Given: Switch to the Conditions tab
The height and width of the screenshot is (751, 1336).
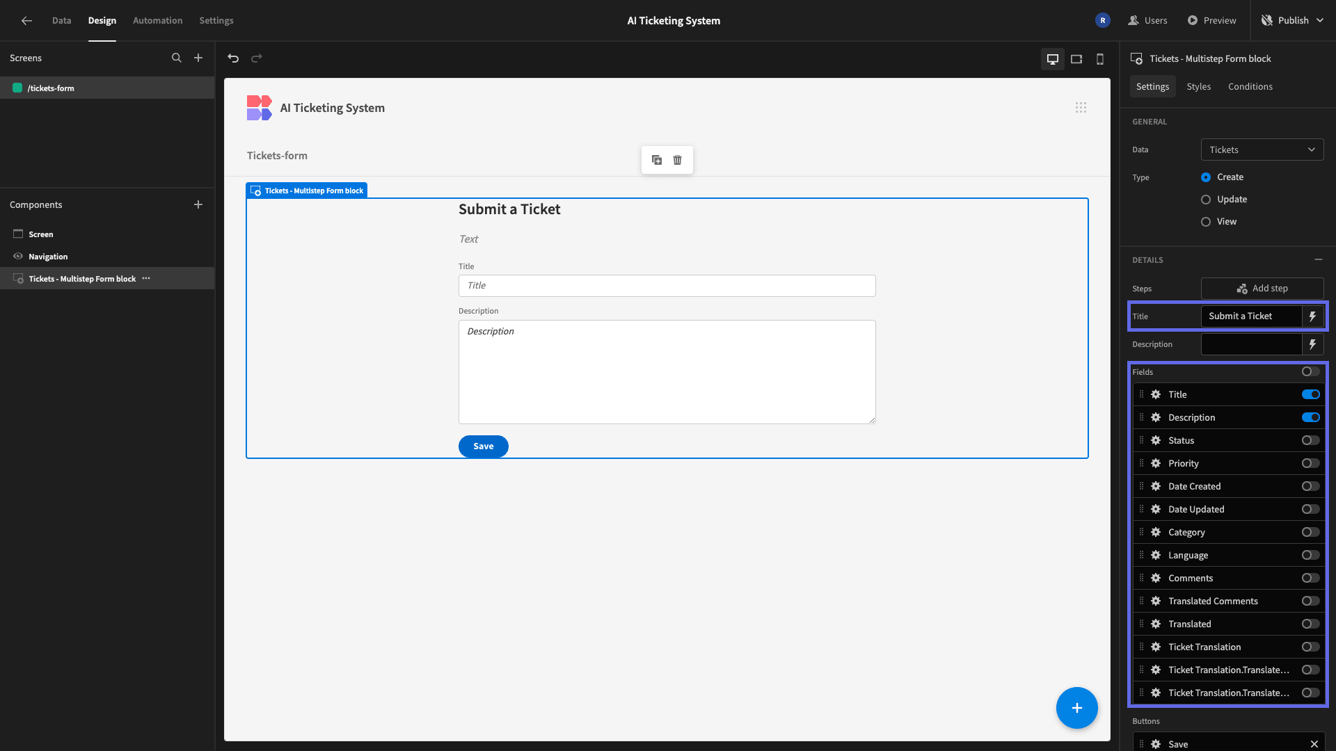Looking at the screenshot, I should click(x=1250, y=87).
